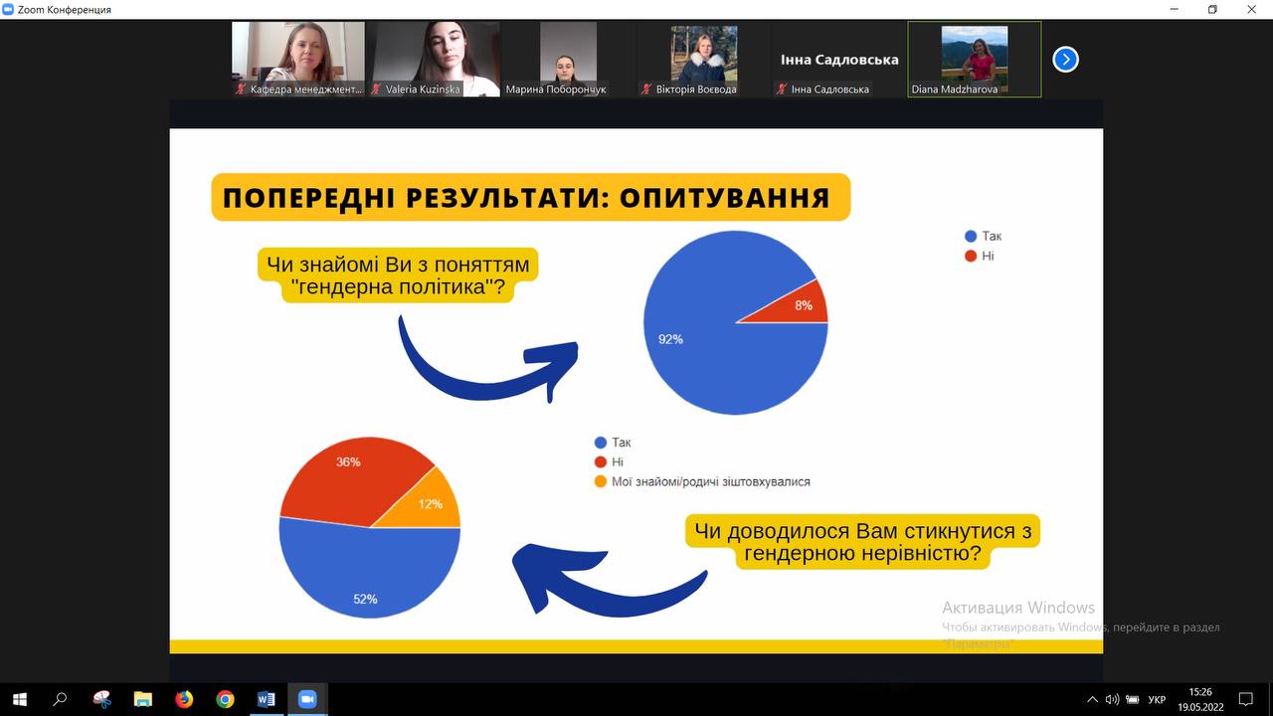Click Інна Садловська's participant tile

(x=839, y=59)
